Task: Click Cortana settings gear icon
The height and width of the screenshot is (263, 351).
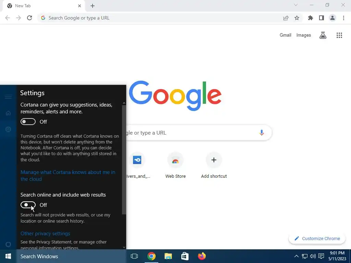Action: (x=8, y=129)
